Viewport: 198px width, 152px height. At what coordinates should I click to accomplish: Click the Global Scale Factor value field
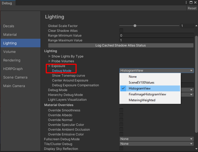tap(187, 26)
